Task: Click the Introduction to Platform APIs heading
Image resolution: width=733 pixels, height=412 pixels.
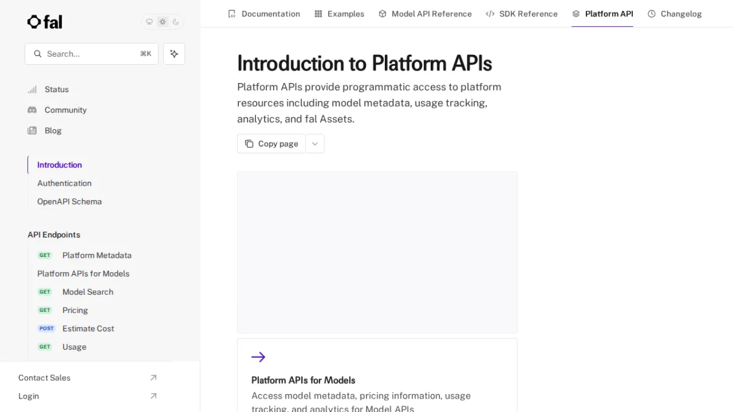Action: click(364, 63)
